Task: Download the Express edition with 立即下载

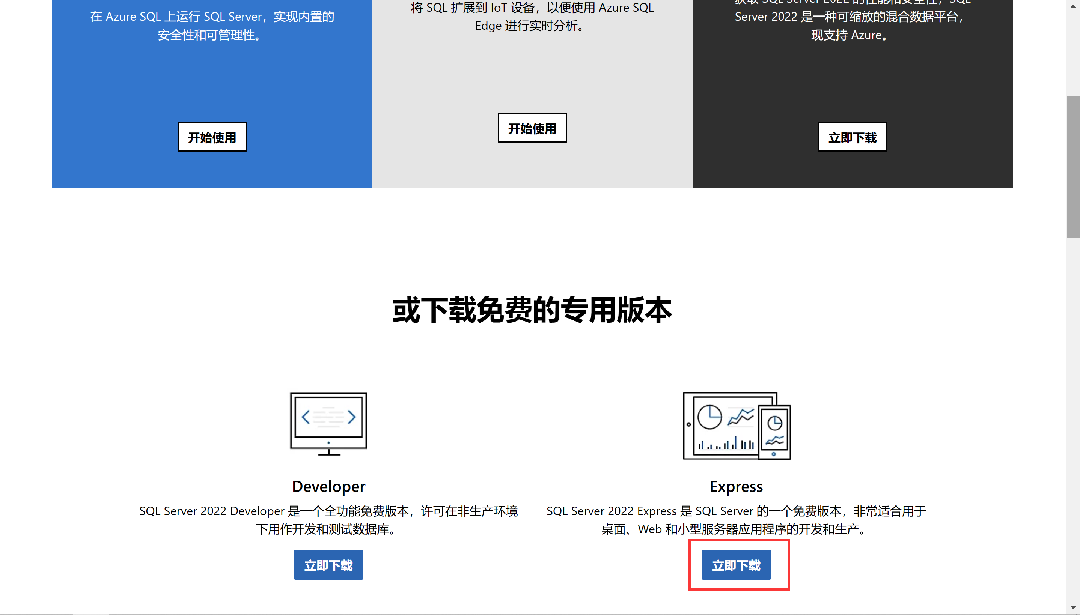Action: click(736, 565)
